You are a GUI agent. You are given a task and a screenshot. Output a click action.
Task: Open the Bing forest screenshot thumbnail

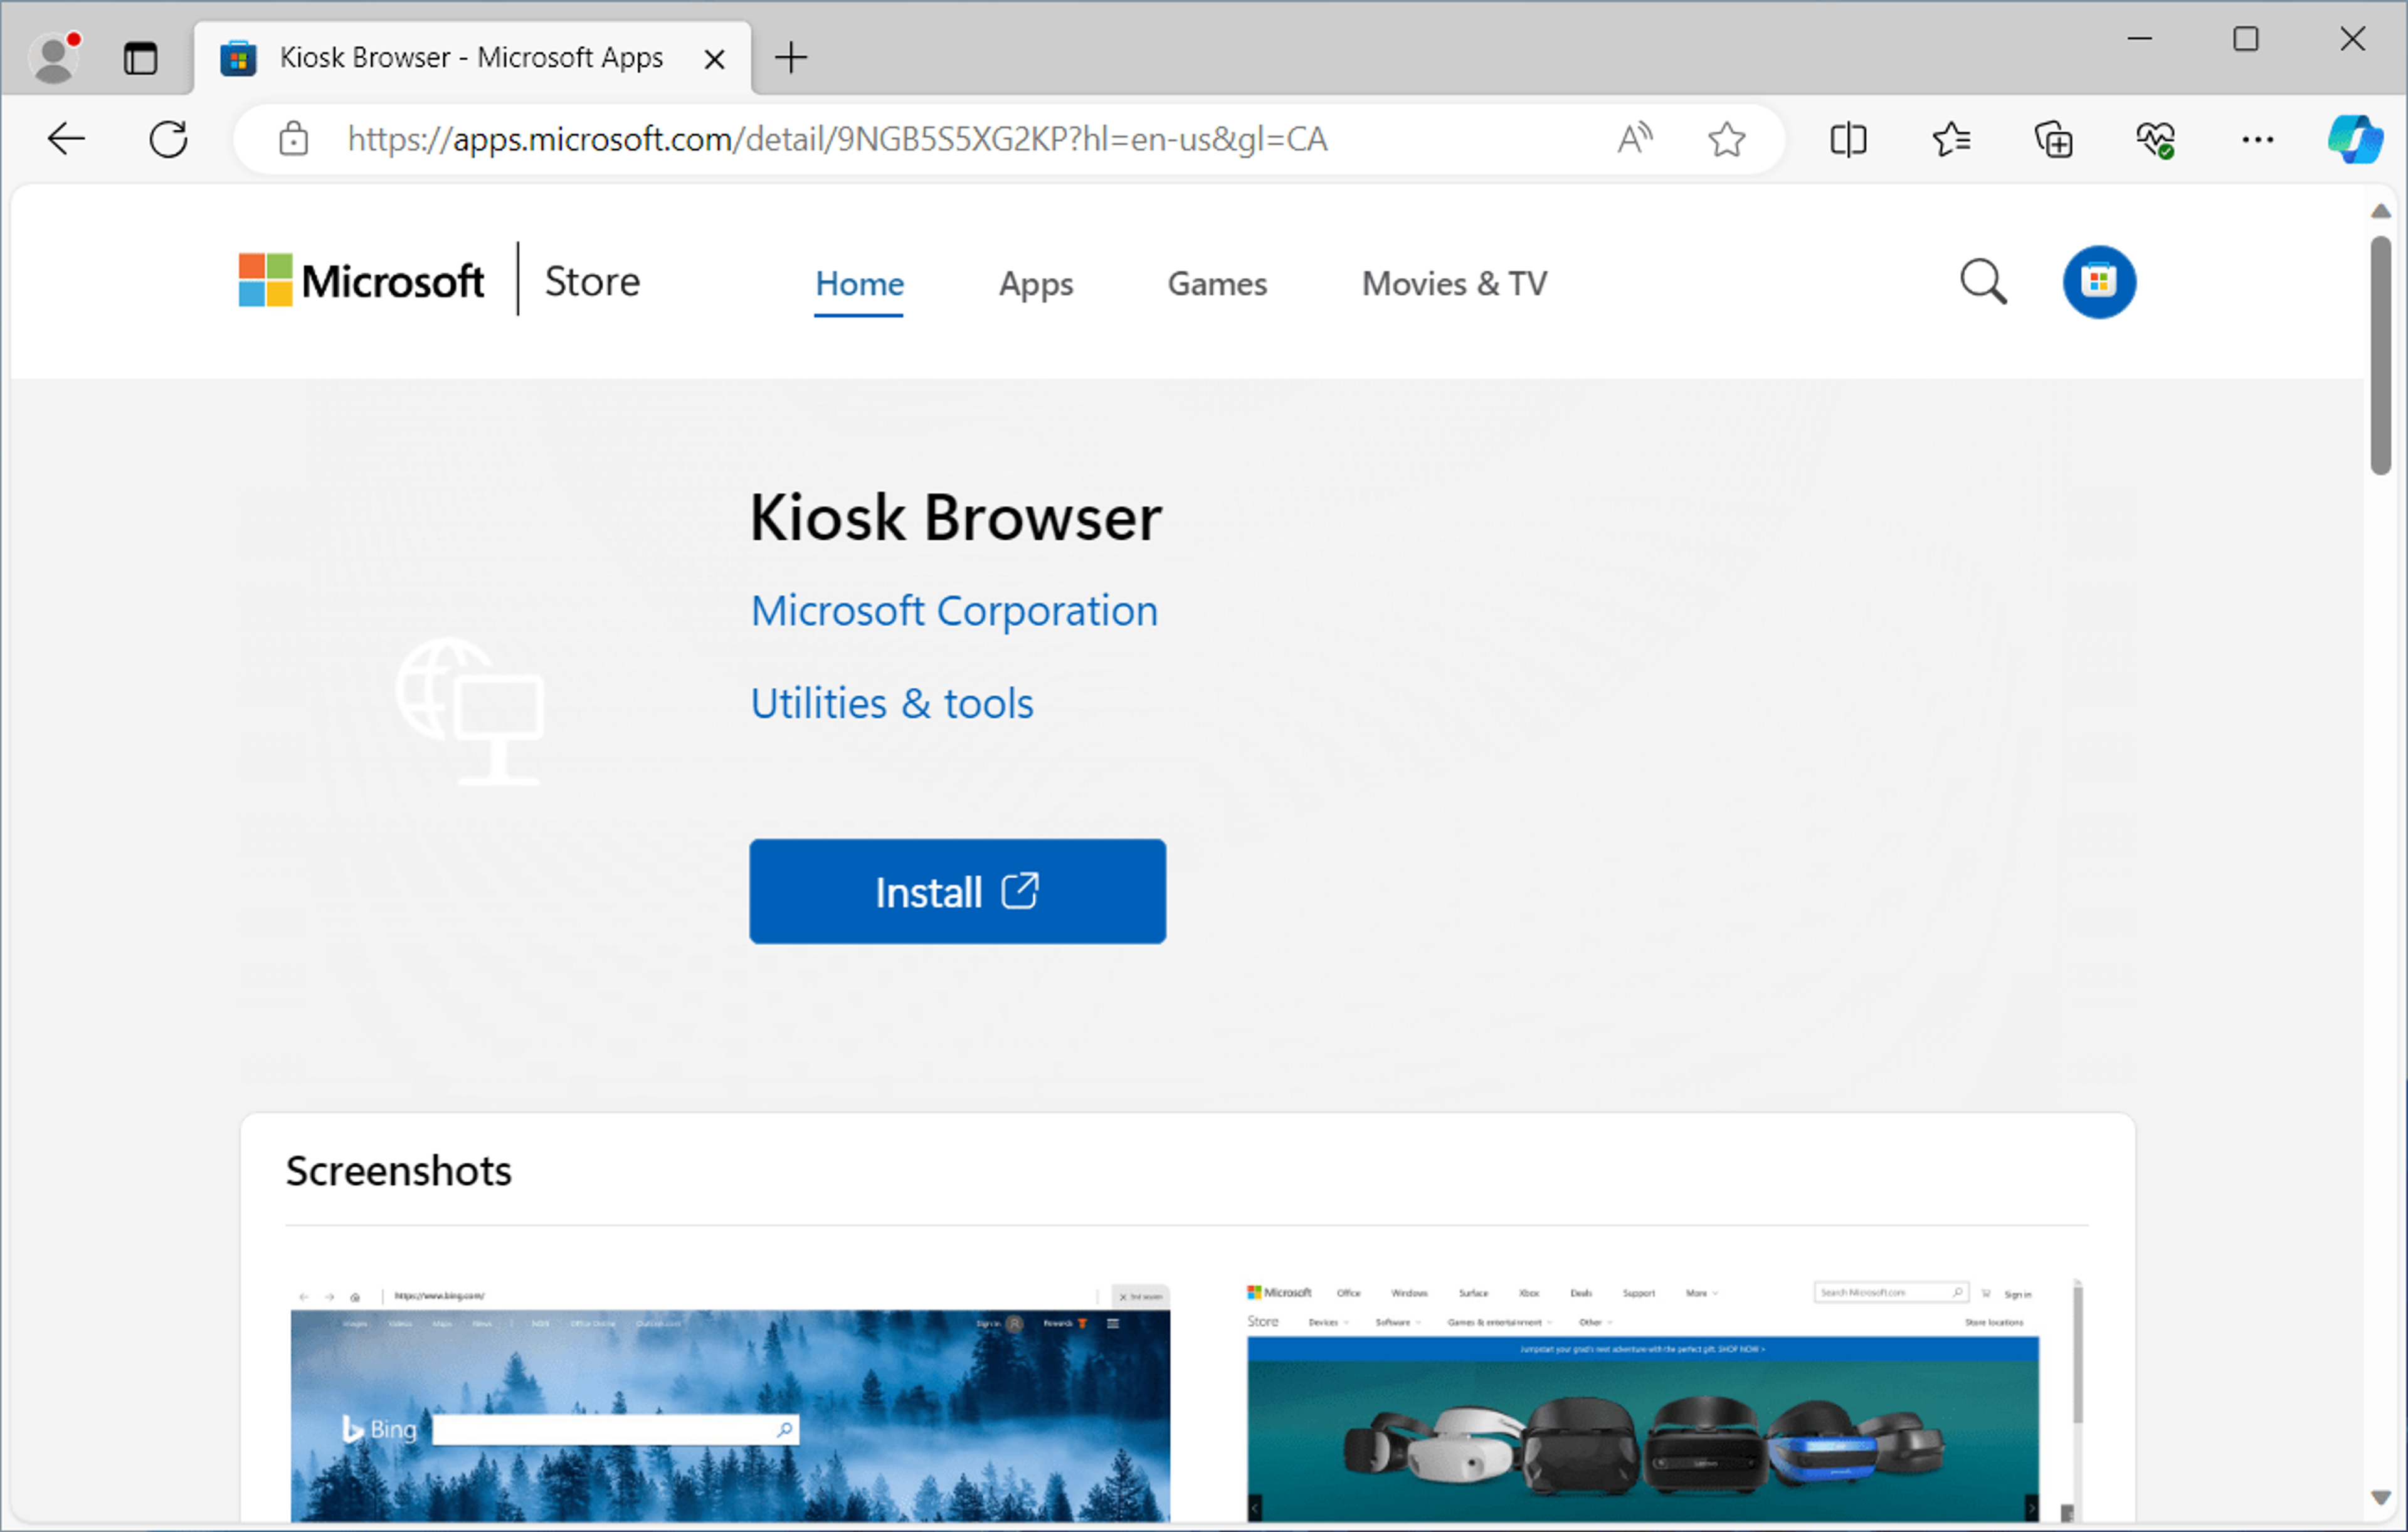[x=730, y=1403]
